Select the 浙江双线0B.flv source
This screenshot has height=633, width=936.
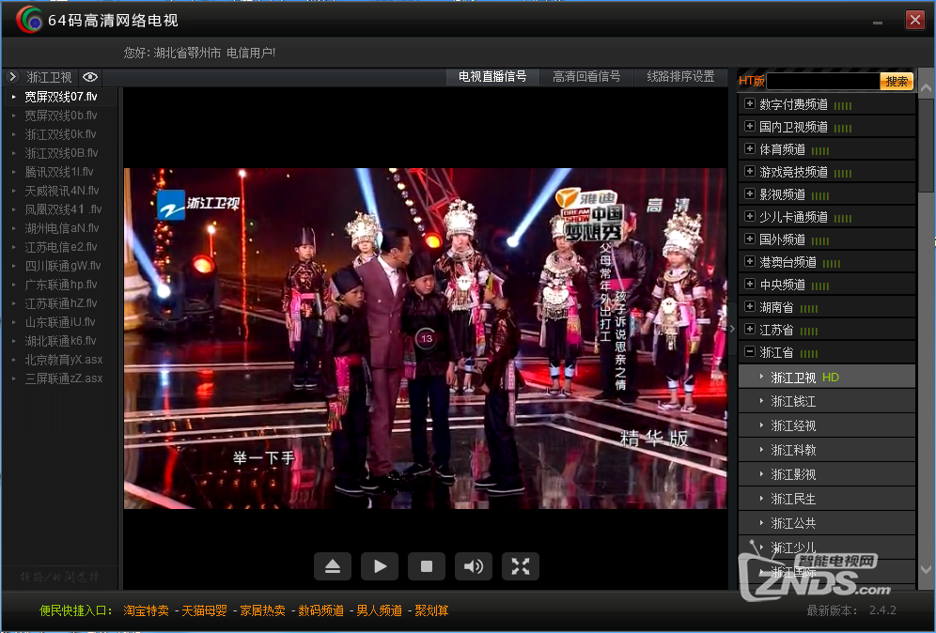(x=61, y=153)
